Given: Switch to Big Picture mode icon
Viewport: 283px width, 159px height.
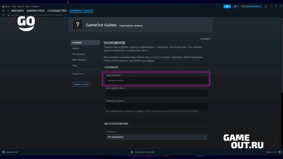Looking at the screenshot, I should click(266, 6).
